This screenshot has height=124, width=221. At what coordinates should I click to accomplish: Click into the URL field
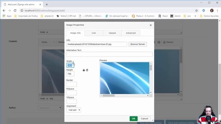click(97, 44)
